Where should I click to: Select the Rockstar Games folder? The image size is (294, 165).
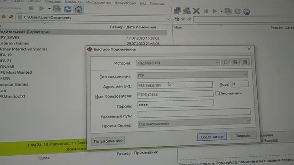(x=14, y=84)
